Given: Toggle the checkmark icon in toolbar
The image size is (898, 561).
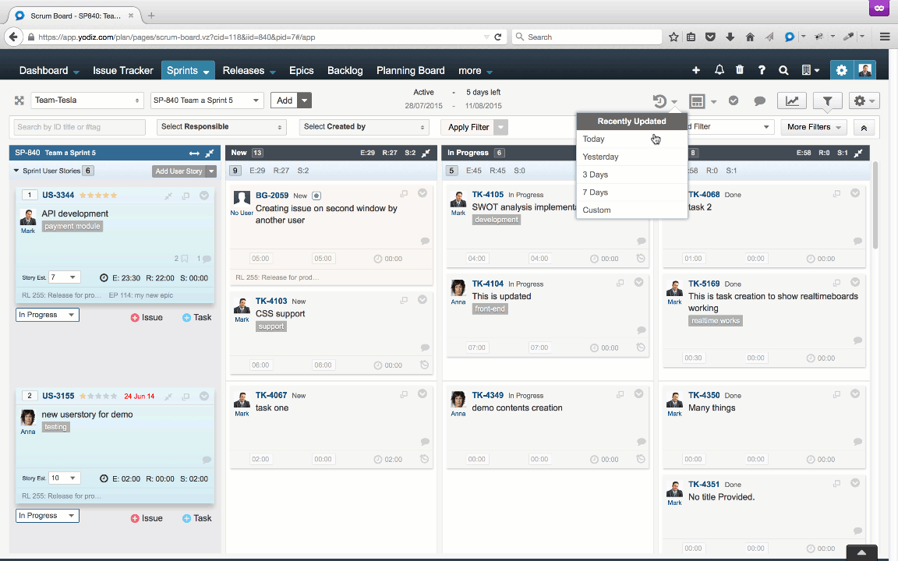Looking at the screenshot, I should point(734,101).
